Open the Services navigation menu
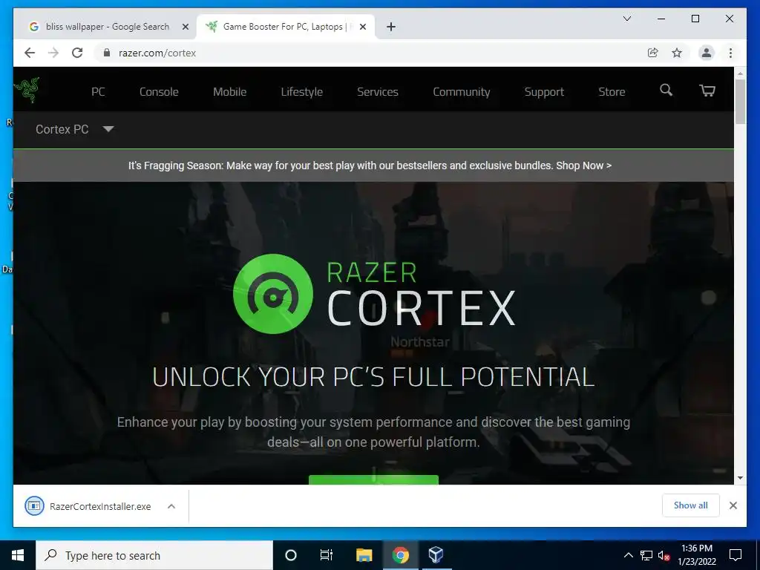This screenshot has width=760, height=570. click(x=378, y=91)
